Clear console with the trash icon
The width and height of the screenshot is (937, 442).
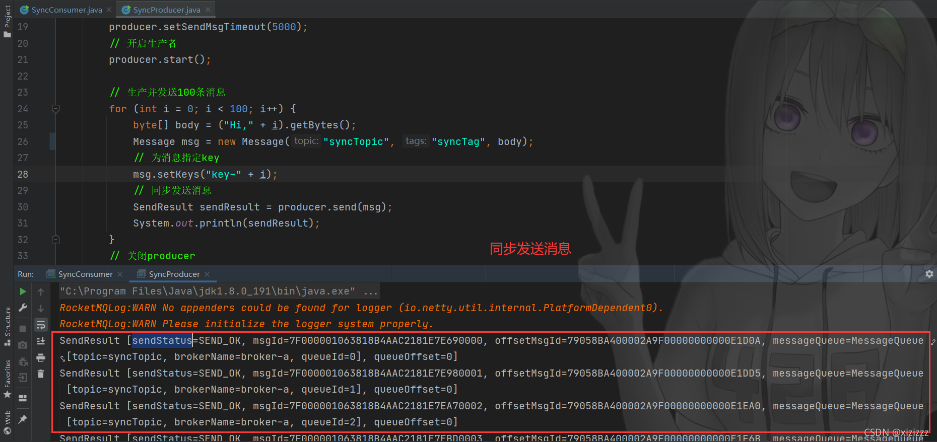tap(41, 374)
